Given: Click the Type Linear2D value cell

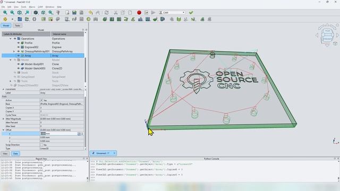Looking at the screenshot, I should (x=62, y=149).
